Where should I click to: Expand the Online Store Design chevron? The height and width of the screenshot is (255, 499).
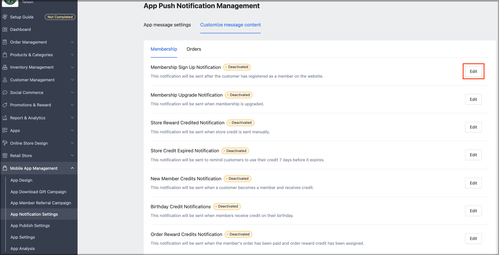coord(72,143)
